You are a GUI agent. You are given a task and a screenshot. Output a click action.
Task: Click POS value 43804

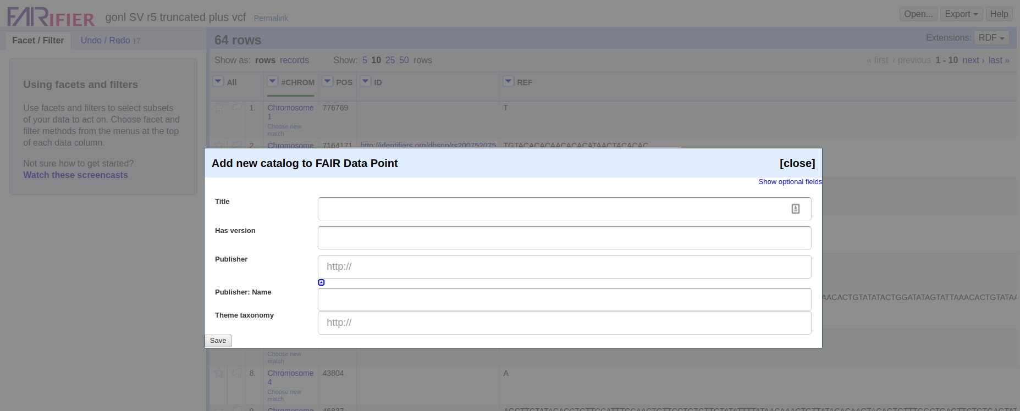pyautogui.click(x=333, y=373)
